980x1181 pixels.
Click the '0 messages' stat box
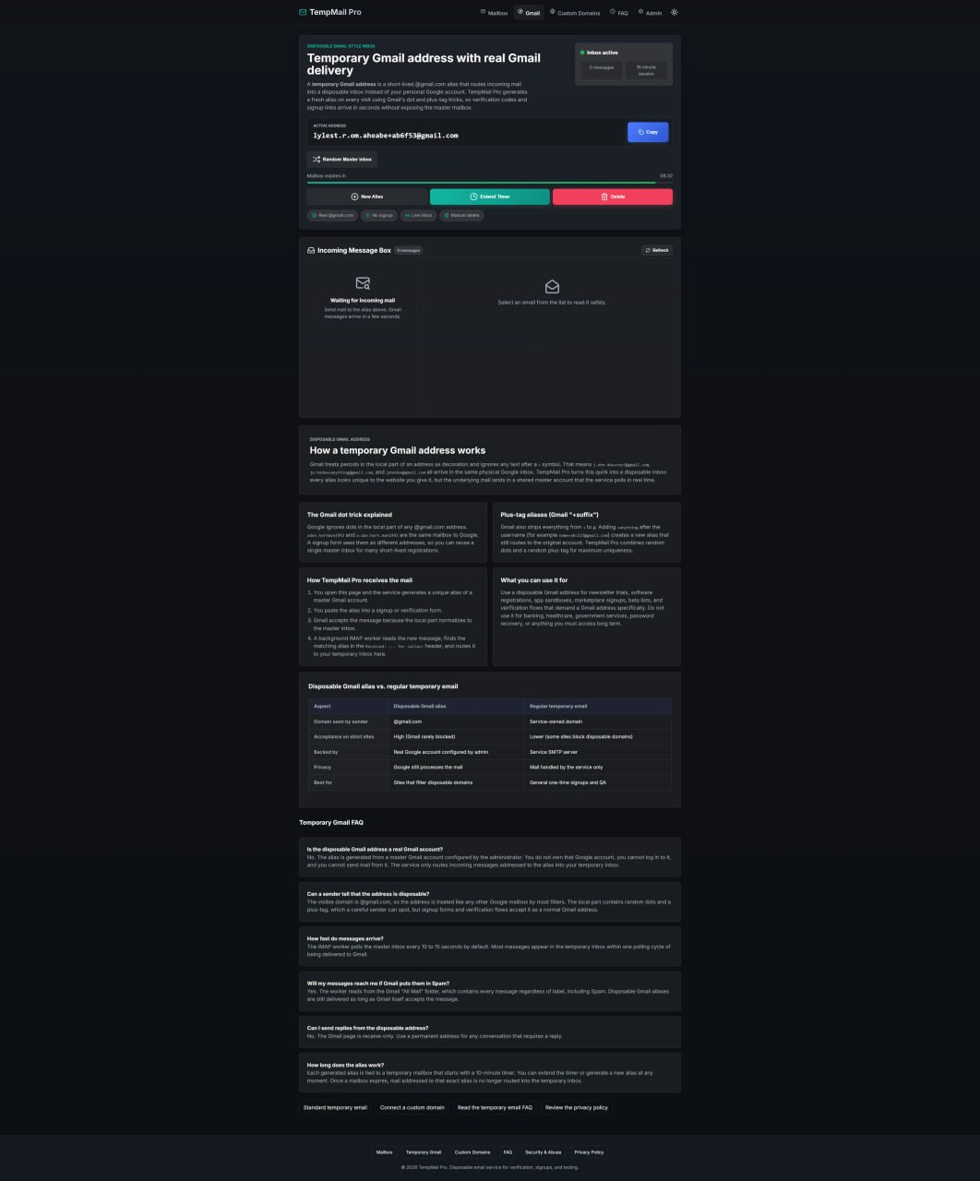pyautogui.click(x=602, y=70)
